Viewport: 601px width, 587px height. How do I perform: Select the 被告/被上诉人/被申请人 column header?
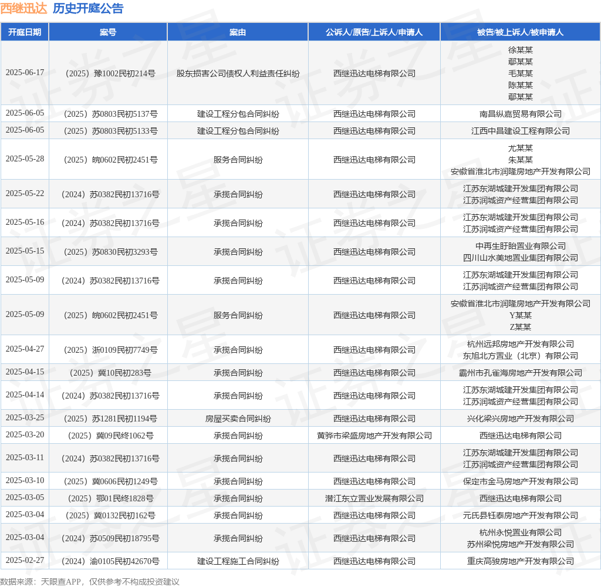[520, 32]
